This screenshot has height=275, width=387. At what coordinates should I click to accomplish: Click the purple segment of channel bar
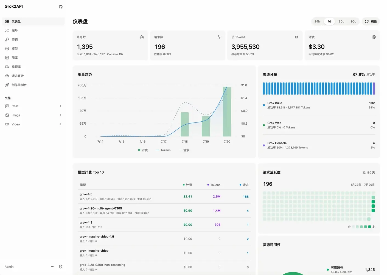coord(374,88)
